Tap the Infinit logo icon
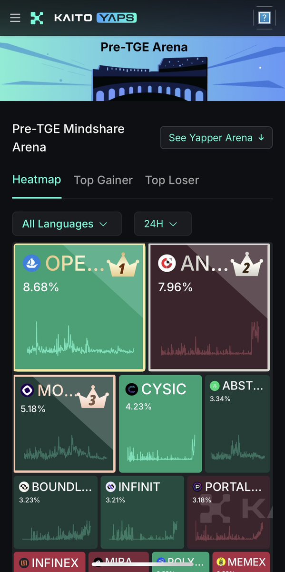This screenshot has width=285, height=572. [111, 487]
